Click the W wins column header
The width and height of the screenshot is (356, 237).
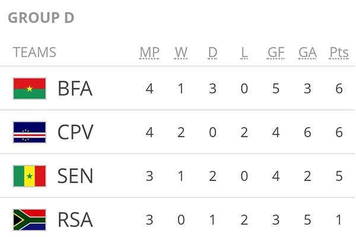point(181,52)
